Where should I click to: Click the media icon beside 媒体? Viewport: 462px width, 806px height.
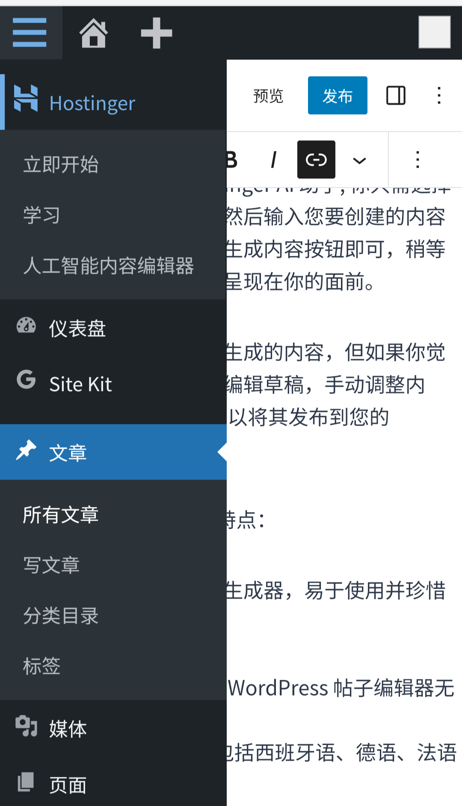(x=27, y=727)
